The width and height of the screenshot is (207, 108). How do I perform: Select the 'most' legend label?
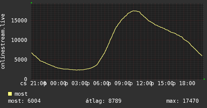click(x=21, y=94)
